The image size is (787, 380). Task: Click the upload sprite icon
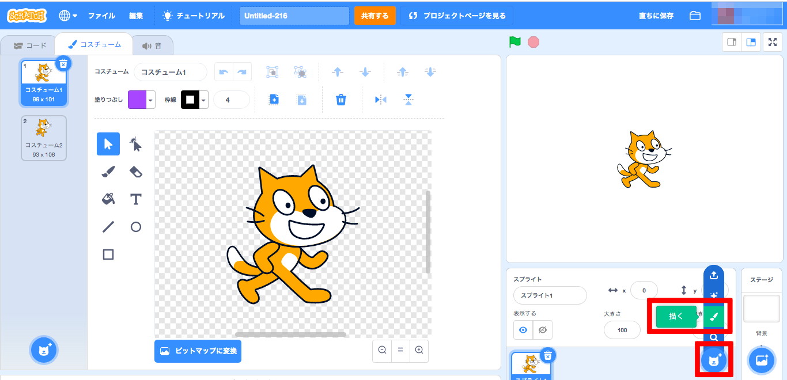[714, 276]
